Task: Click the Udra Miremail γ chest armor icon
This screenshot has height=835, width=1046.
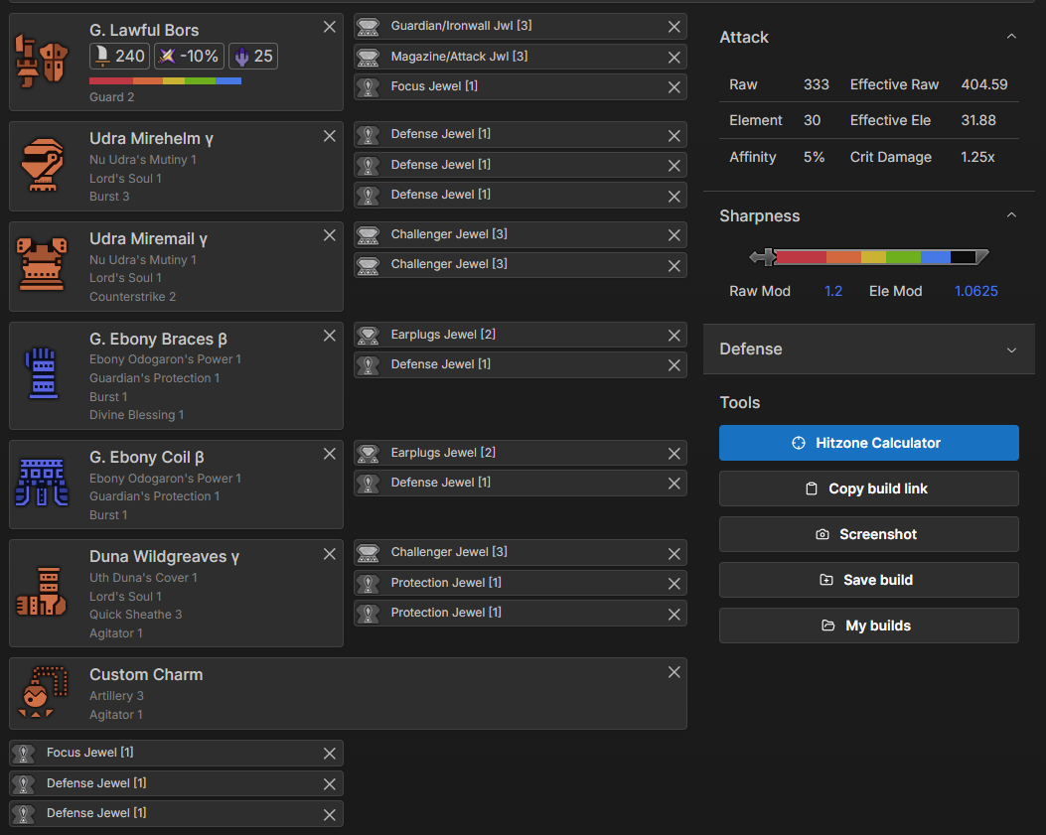Action: tap(42, 265)
